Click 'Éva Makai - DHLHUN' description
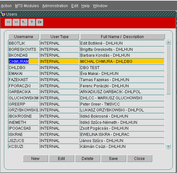177x173 pixels. [x=122, y=74]
